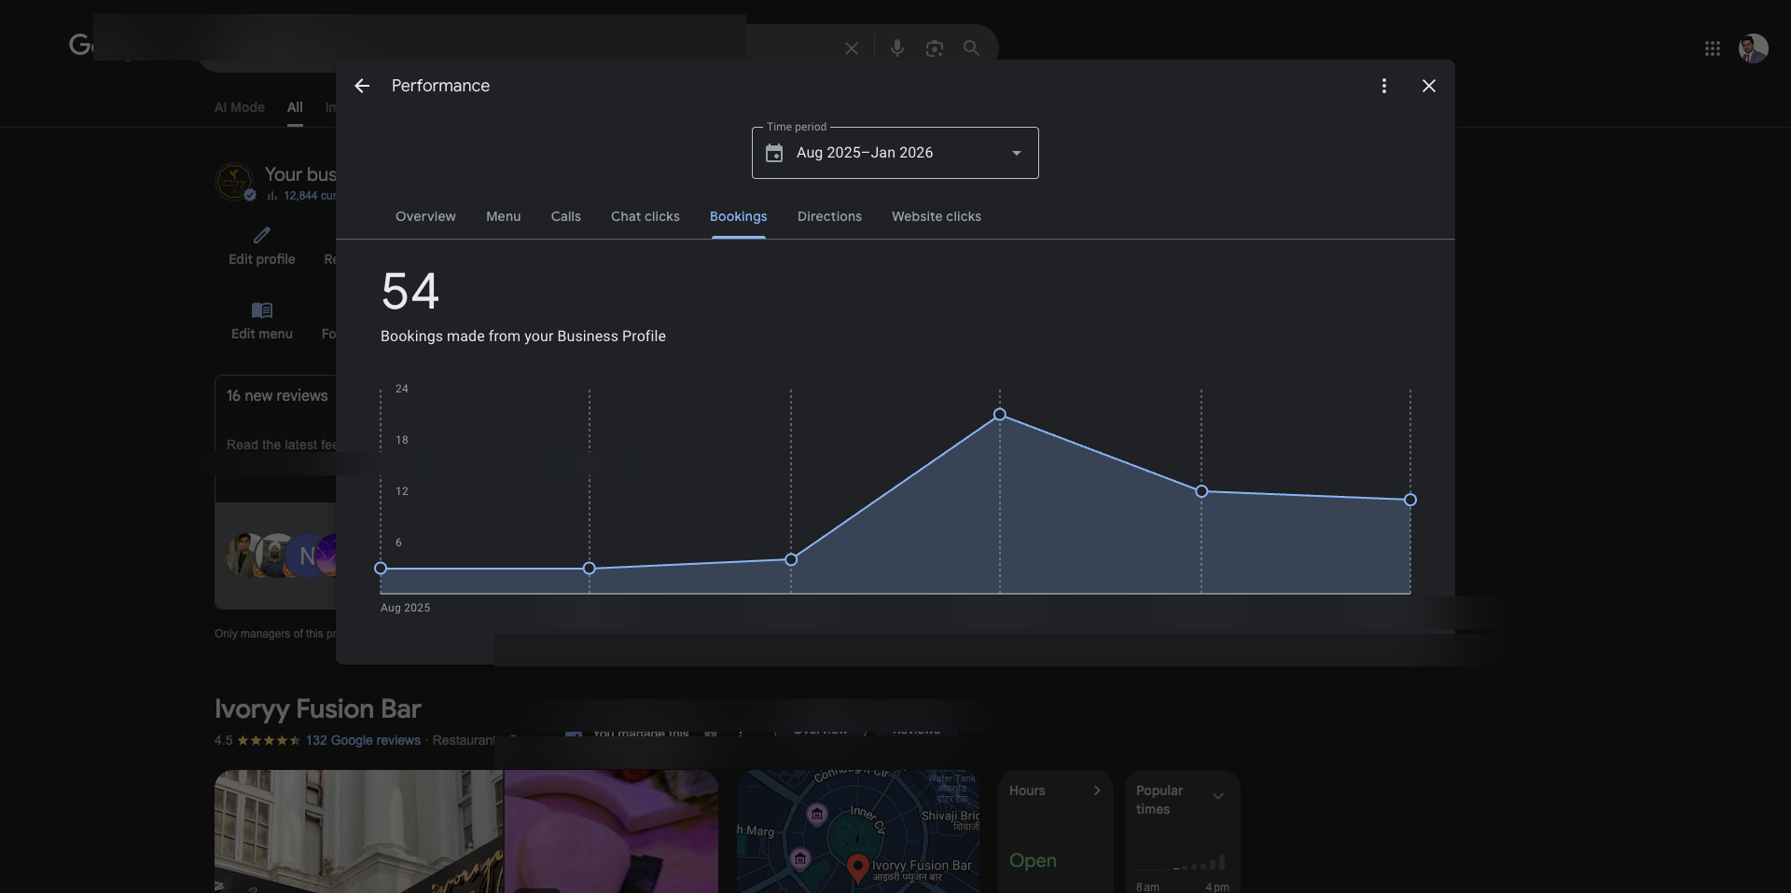Select the peak data point on bookings chart
This screenshot has height=893, width=1791.
(x=1000, y=414)
